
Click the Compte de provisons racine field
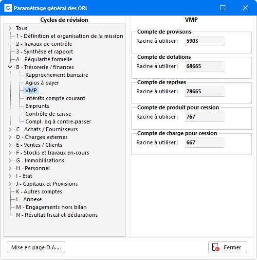[x=204, y=41]
